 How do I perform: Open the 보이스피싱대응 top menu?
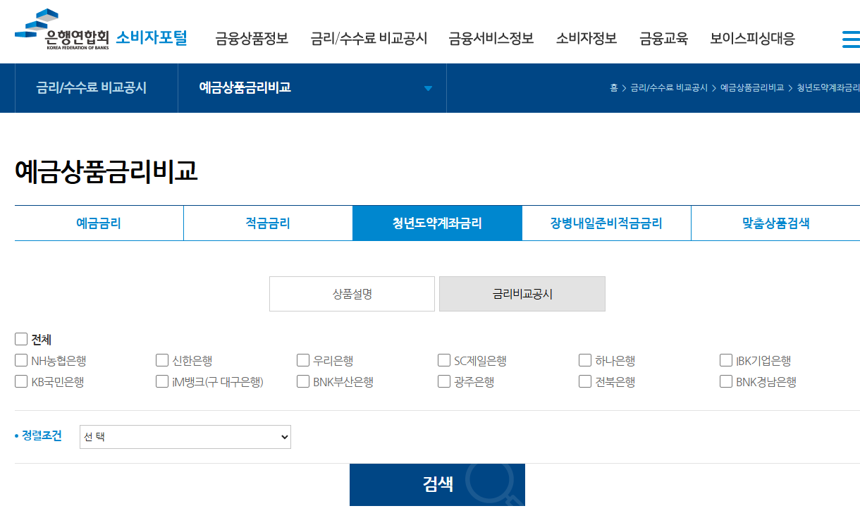(x=752, y=39)
